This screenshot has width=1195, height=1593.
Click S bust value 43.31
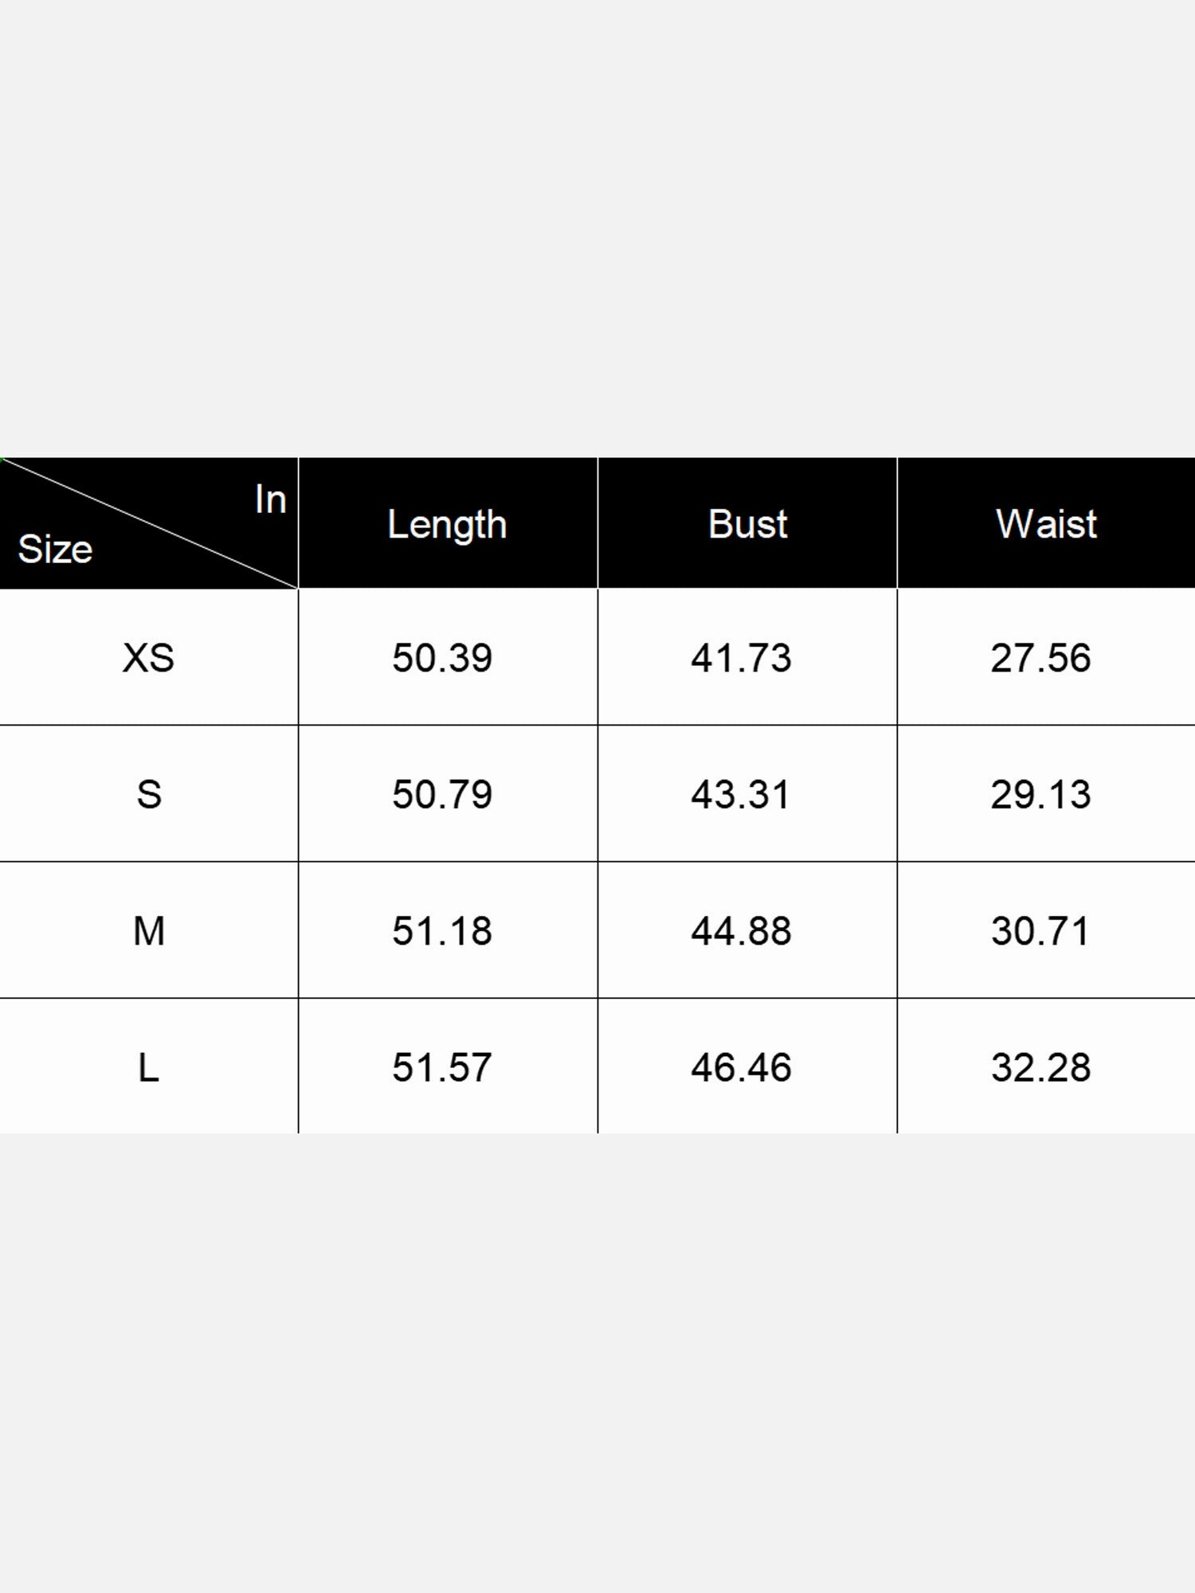click(740, 794)
